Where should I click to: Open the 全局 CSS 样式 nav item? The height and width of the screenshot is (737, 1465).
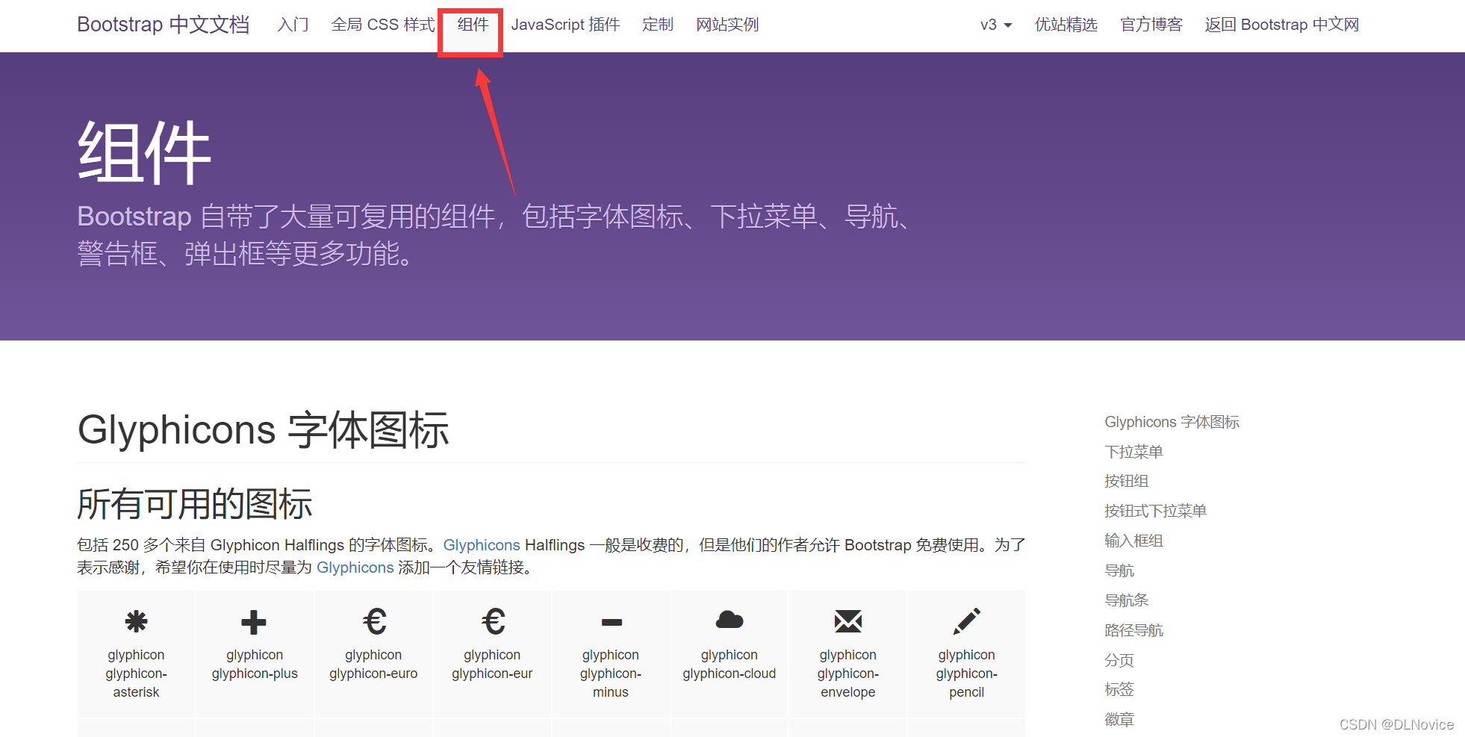click(383, 25)
